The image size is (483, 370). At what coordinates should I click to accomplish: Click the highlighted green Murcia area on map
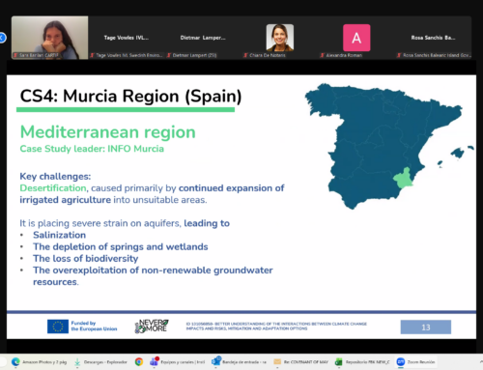(403, 178)
